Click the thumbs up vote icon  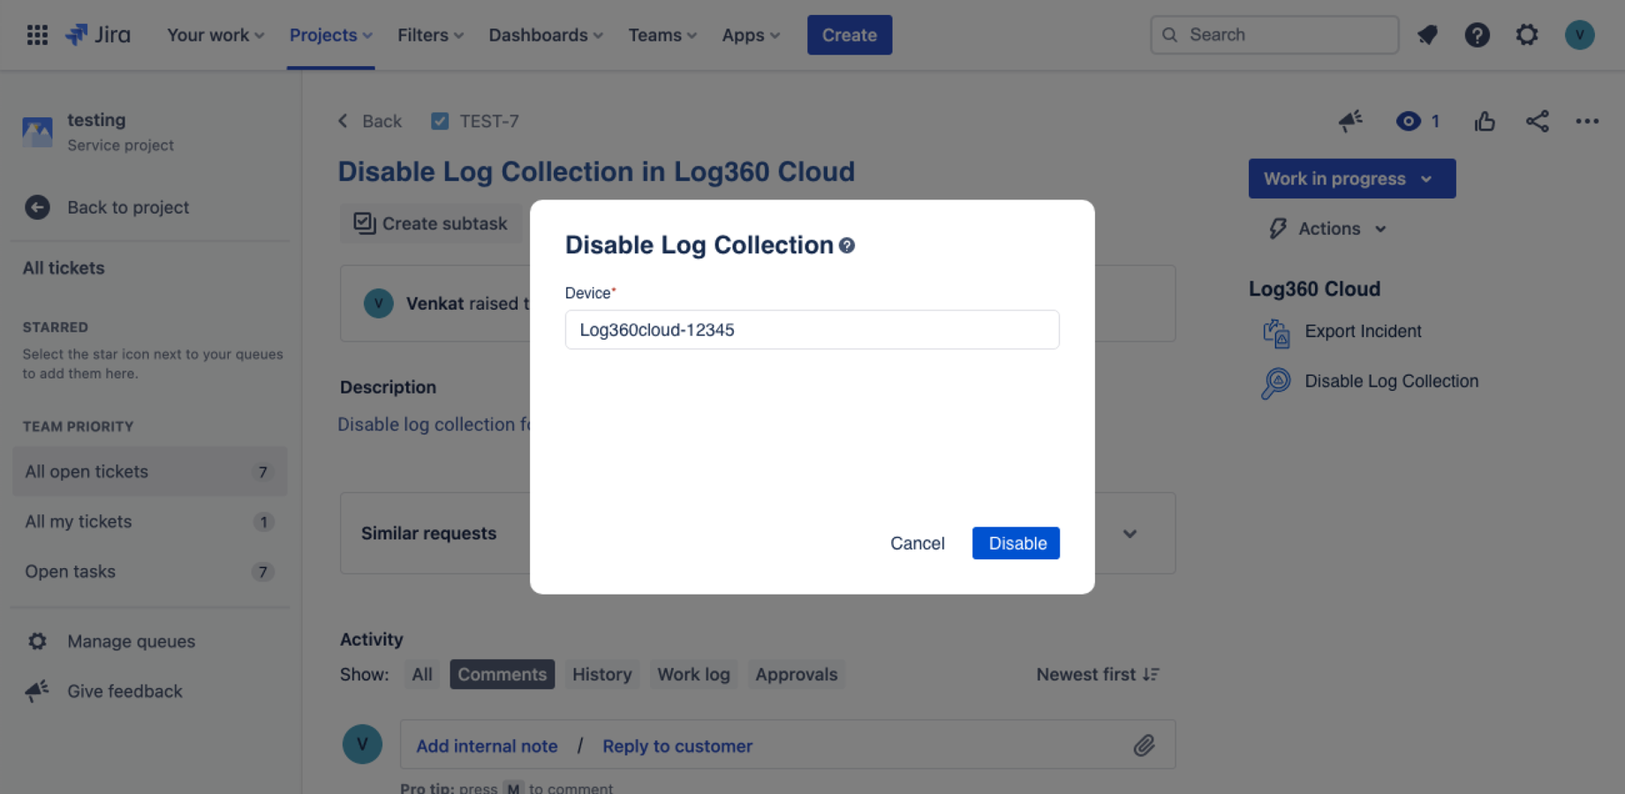pos(1485,121)
